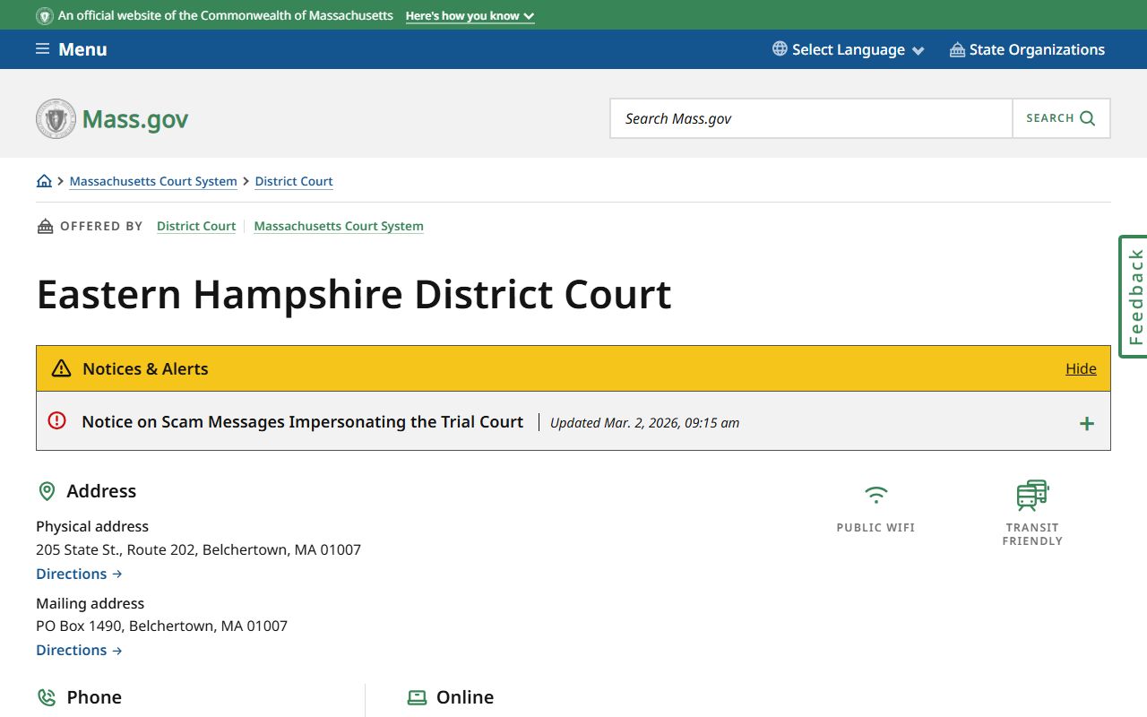
Task: Click the Offered By building icon
Action: (x=45, y=226)
